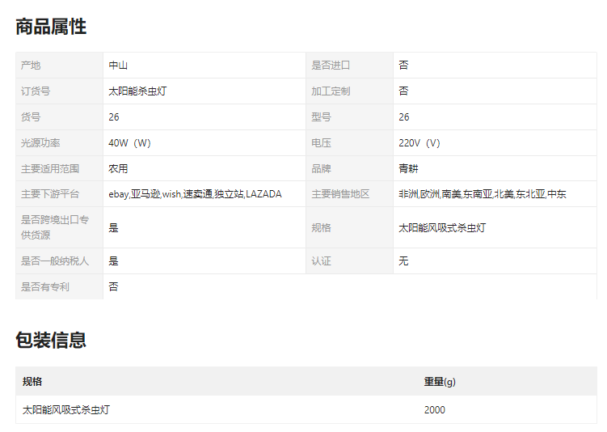Click the downstream platforms list starting with ebay

[x=195, y=194]
